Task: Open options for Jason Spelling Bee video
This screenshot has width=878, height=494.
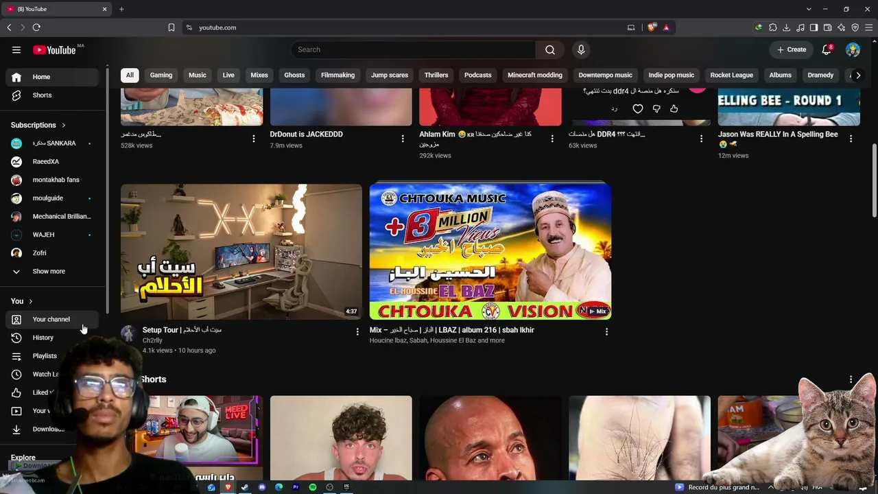Action: point(851,139)
